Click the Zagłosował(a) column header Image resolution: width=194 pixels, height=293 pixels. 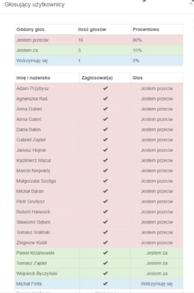[97, 78]
